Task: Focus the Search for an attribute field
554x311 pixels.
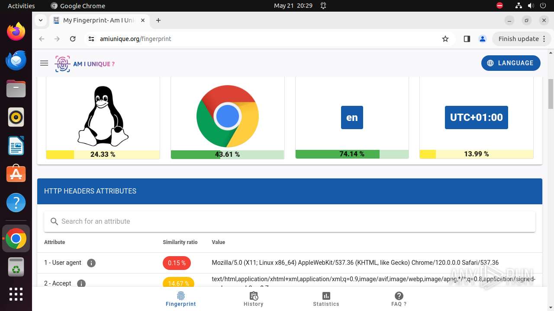Action: 290,221
